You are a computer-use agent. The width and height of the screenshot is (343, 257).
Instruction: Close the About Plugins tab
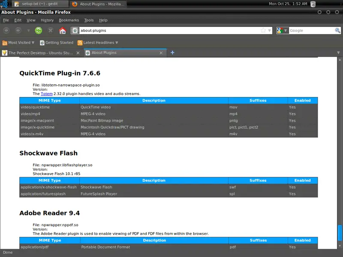[161, 53]
